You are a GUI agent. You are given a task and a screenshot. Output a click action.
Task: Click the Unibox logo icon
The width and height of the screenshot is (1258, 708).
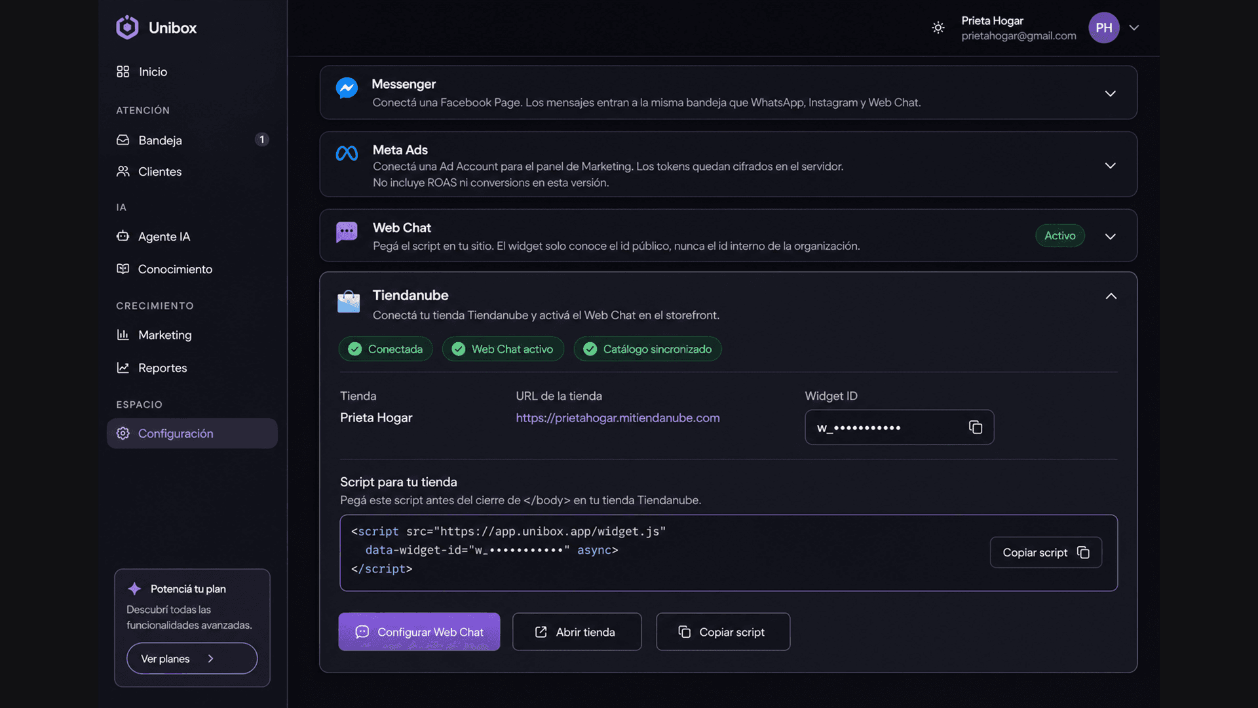127,28
